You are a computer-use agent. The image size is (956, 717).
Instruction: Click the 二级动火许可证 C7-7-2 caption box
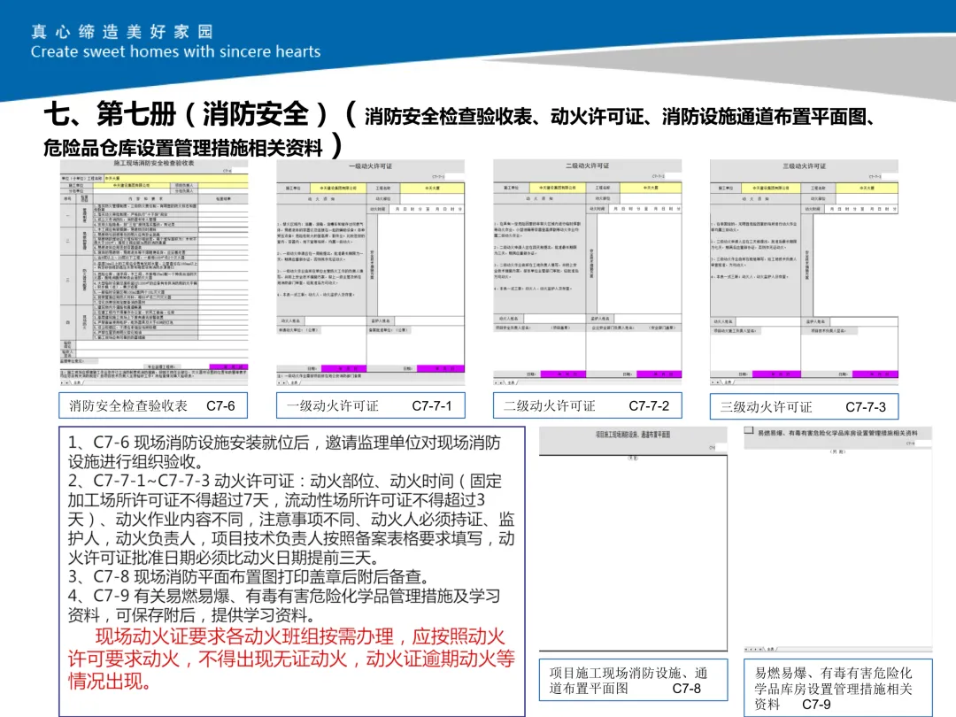pyautogui.click(x=587, y=405)
